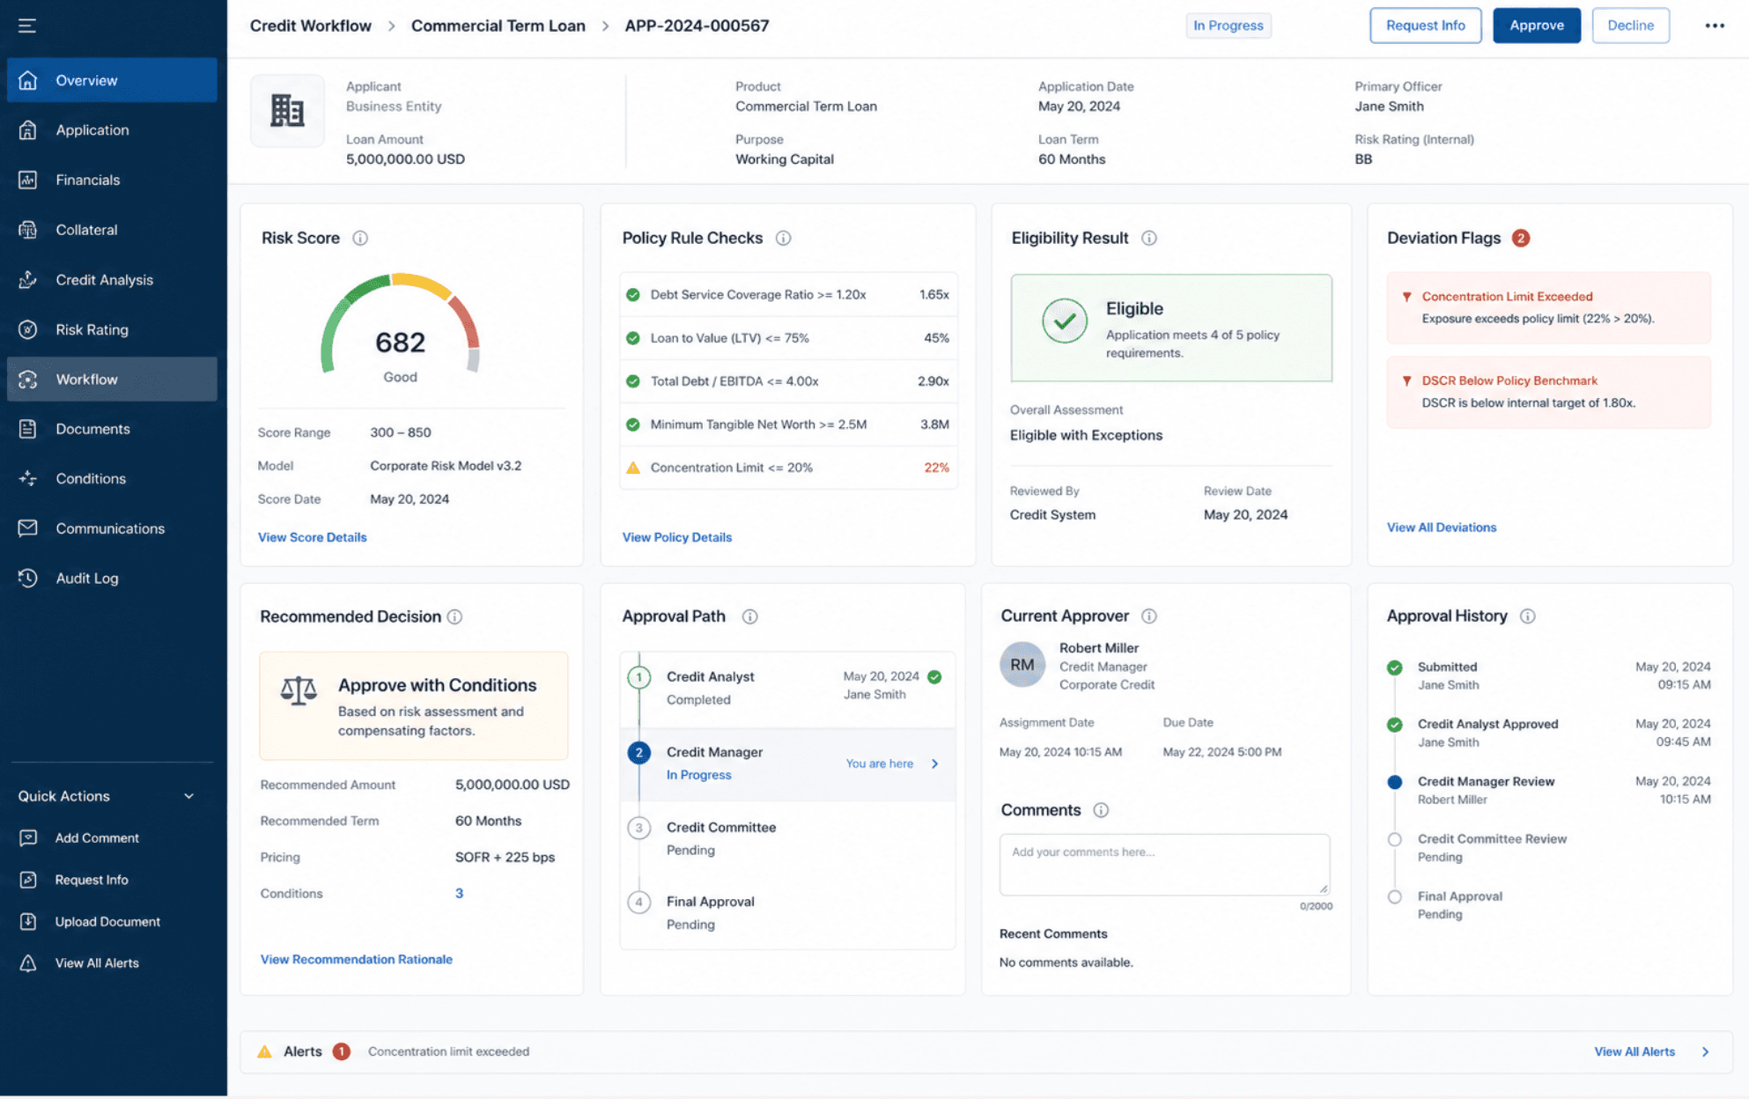Open Audit Log section
Screen dimensions: 1749x1099
tap(112, 578)
